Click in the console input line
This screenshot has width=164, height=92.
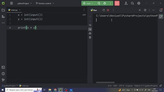(x=127, y=20)
